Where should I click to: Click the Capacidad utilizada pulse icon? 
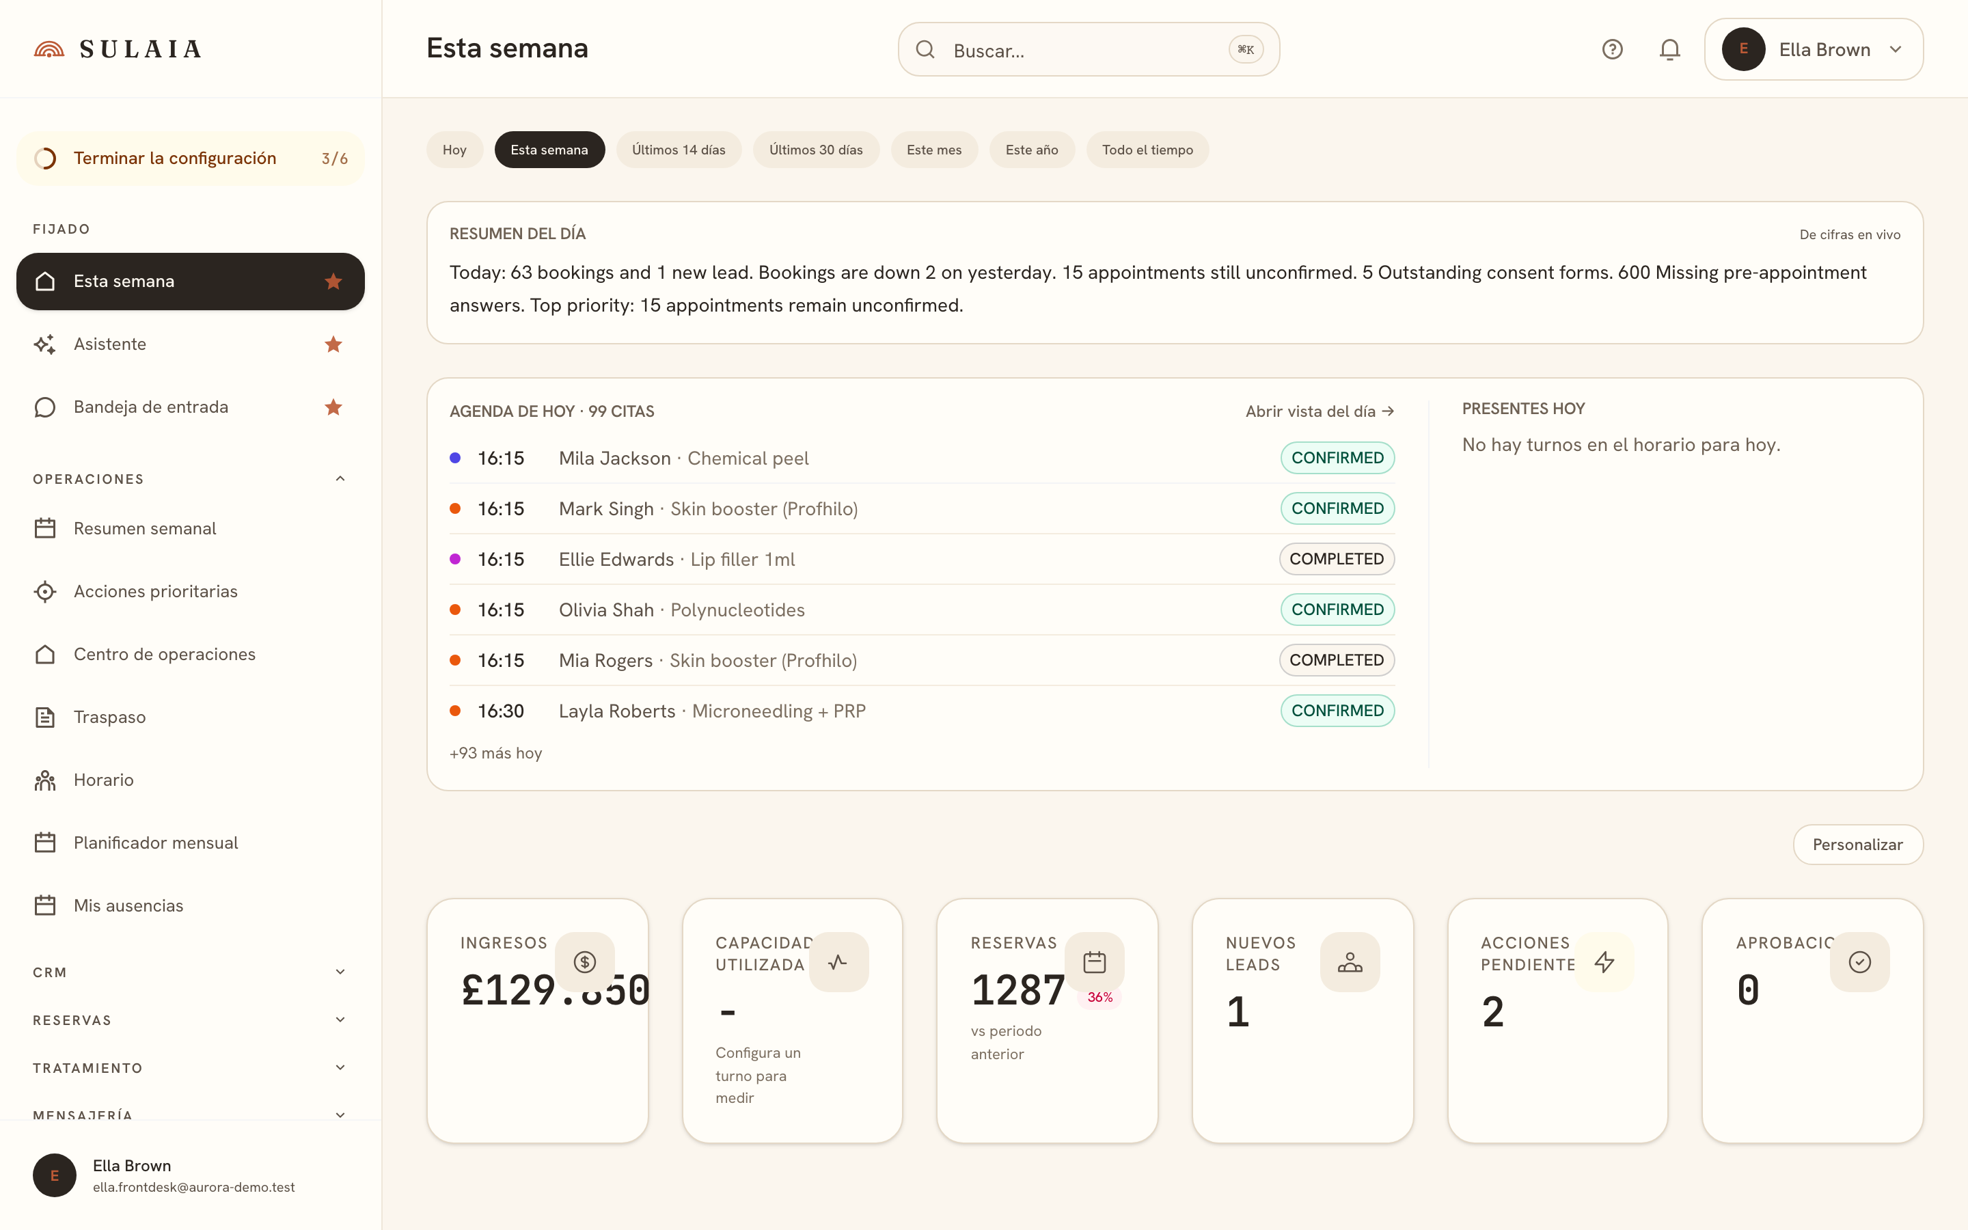[x=838, y=961]
